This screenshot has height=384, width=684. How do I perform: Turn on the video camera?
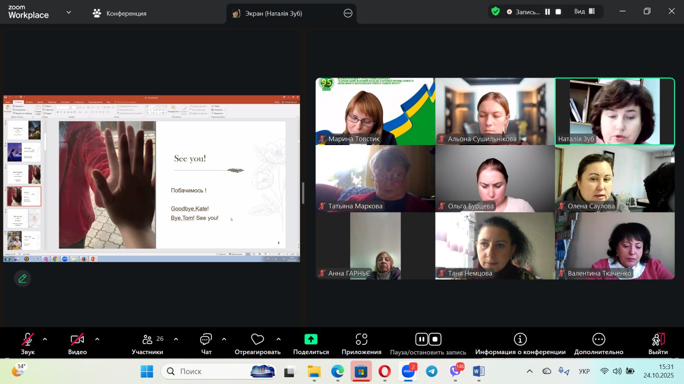(77, 340)
